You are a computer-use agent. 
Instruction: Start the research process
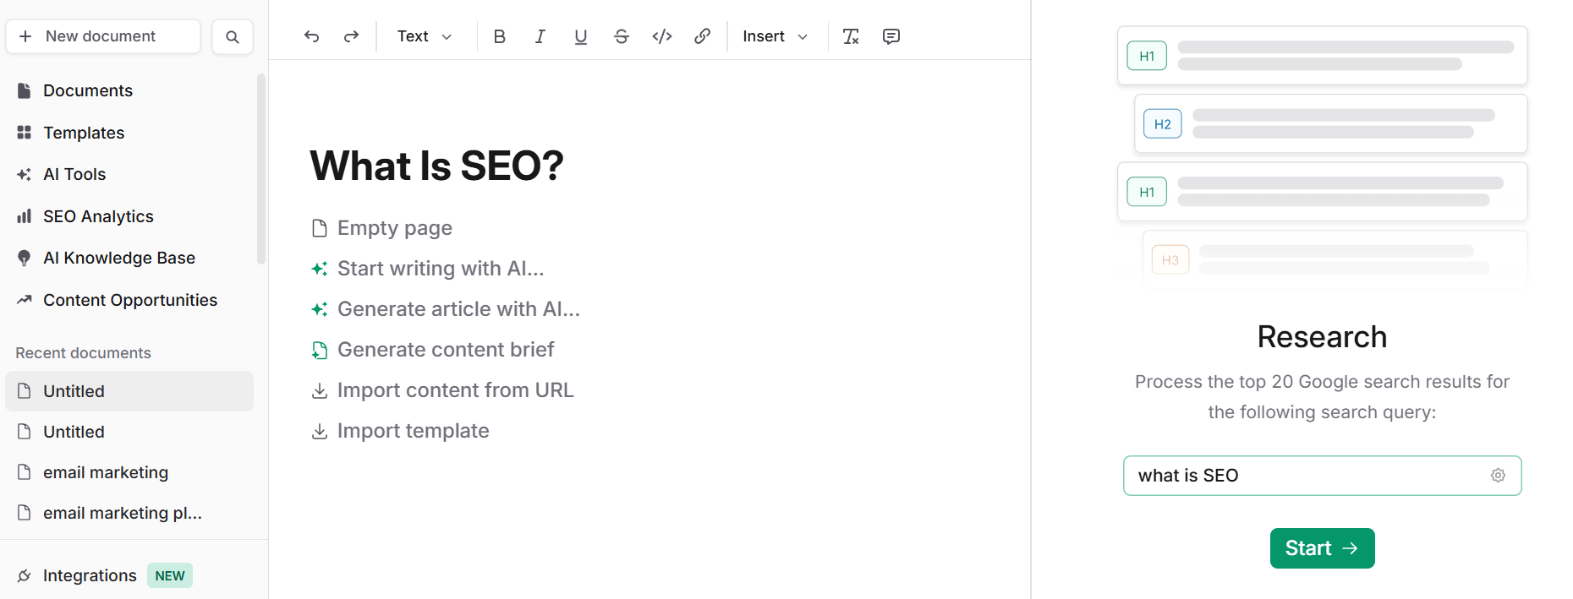point(1322,548)
